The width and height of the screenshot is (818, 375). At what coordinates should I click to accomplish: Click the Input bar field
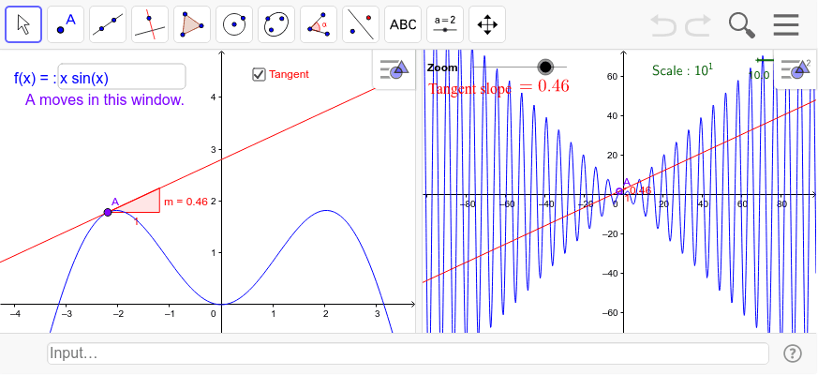tap(408, 353)
